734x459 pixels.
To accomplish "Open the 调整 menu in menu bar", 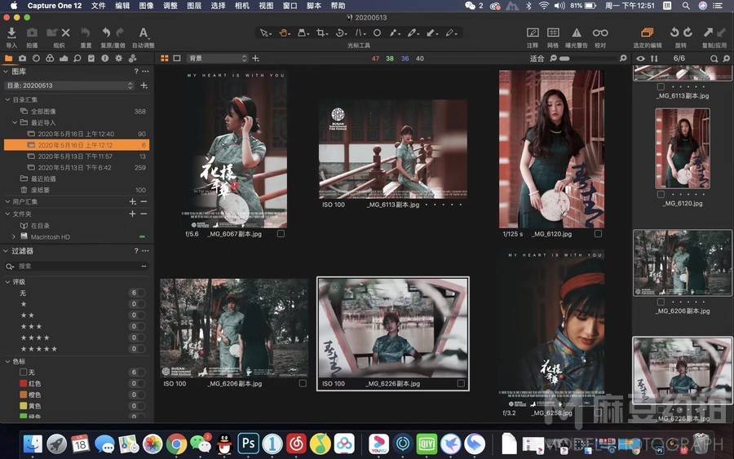I will coord(170,6).
